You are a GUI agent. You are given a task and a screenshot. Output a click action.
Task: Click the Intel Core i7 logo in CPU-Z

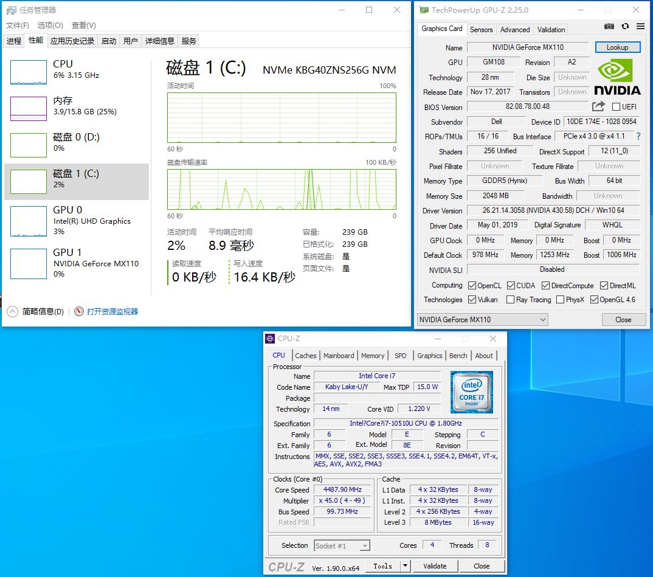pos(471,392)
